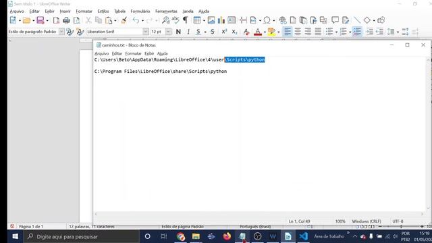Image resolution: width=432 pixels, height=243 pixels.
Task: Click the Undo arrow icon
Action: click(136, 20)
